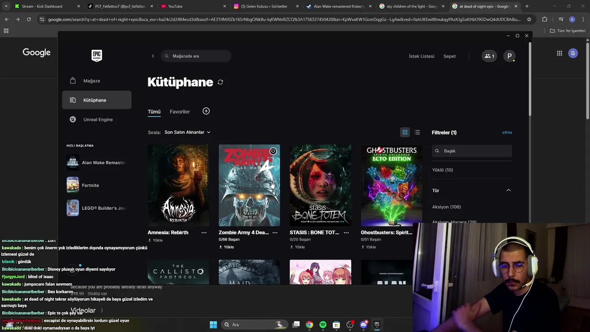Image resolution: width=590 pixels, height=332 pixels.
Task: Open Chrome extensions puzzle icon
Action: 545,19
